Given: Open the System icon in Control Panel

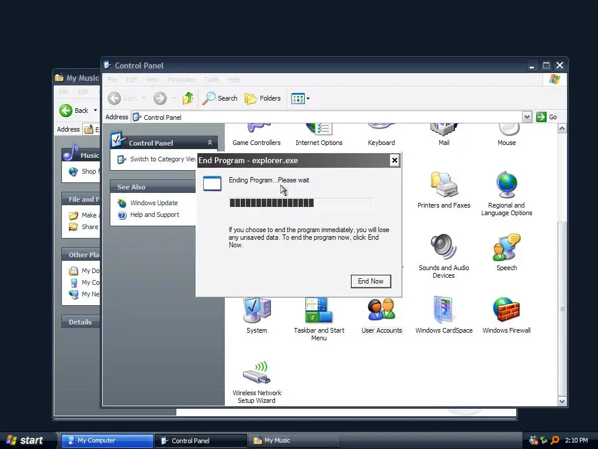Looking at the screenshot, I should pos(257,316).
